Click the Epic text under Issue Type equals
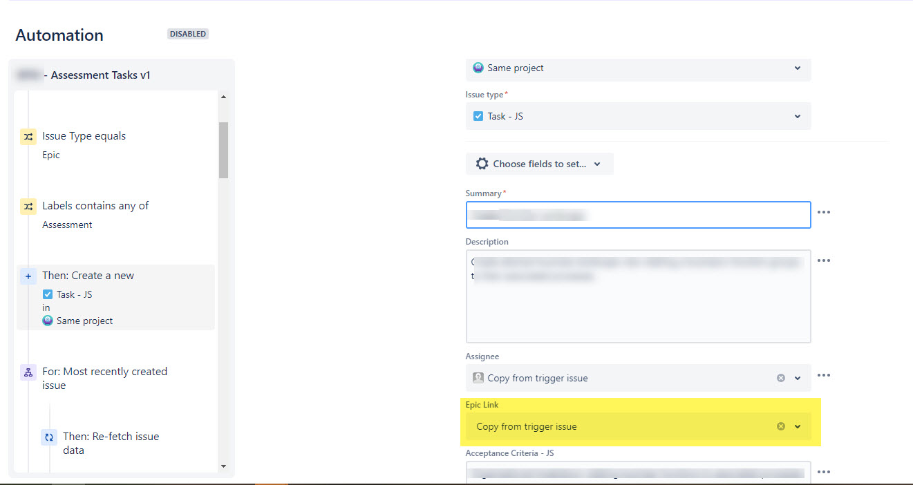This screenshot has width=913, height=485. coord(51,155)
